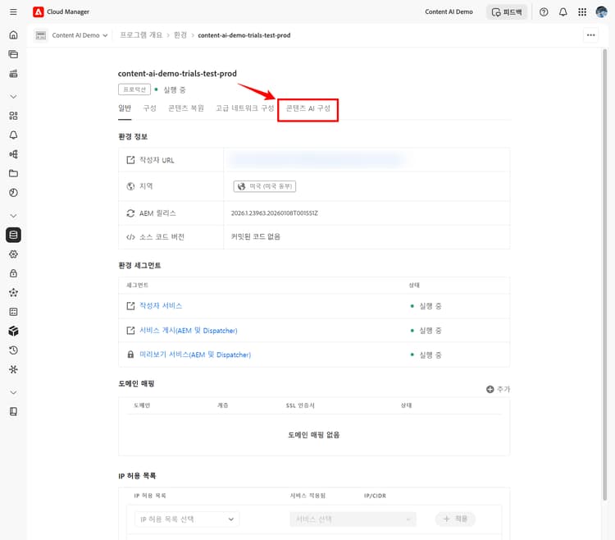The height and width of the screenshot is (540, 615).
Task: Click the 커밋된 코드 없음 text
Action: coord(255,236)
